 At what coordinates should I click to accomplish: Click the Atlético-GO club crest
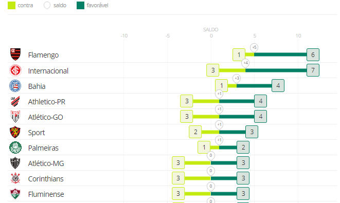click(x=15, y=117)
